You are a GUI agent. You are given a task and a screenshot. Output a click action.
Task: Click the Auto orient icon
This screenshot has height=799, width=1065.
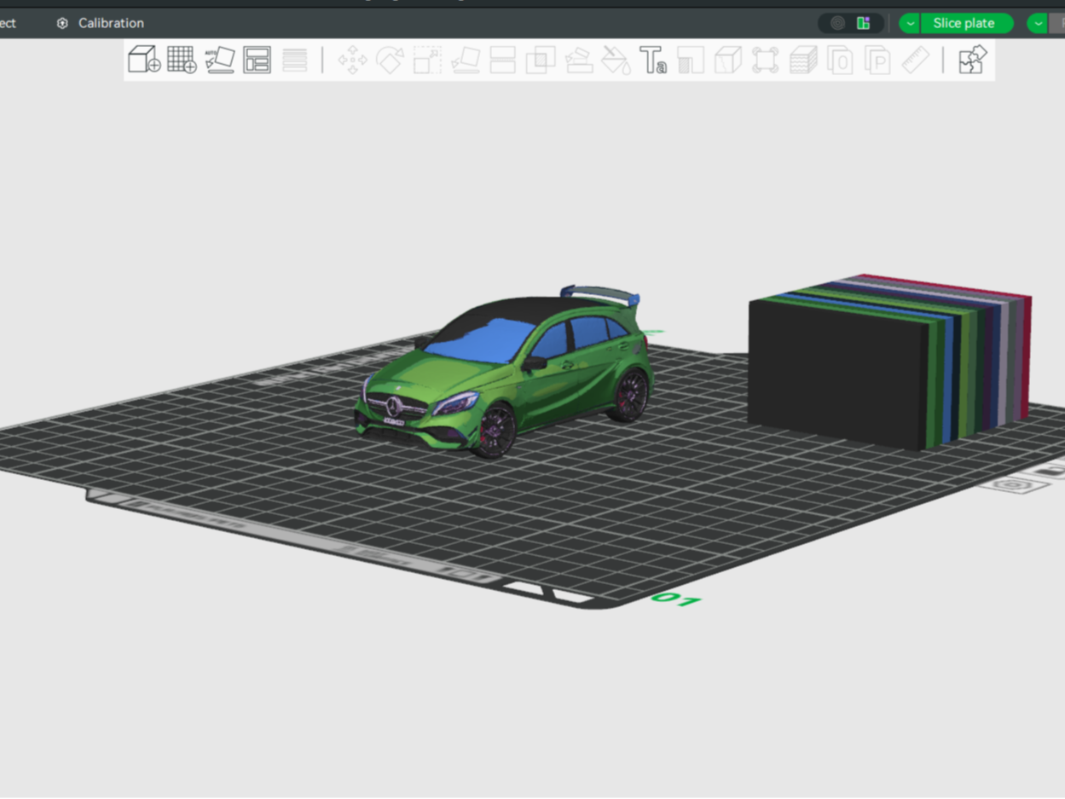tap(220, 60)
